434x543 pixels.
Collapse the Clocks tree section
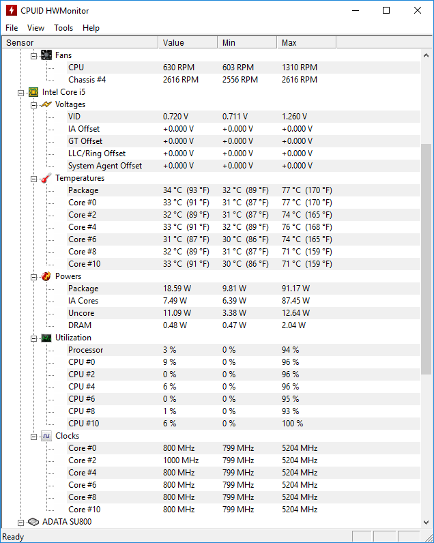click(x=33, y=437)
